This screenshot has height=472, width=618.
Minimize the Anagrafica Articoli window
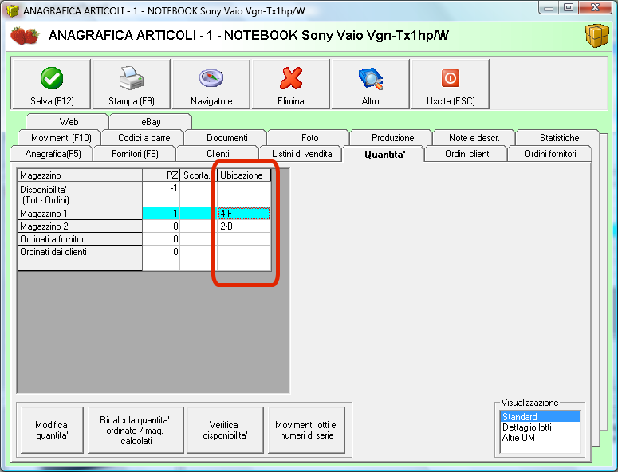pyautogui.click(x=549, y=7)
